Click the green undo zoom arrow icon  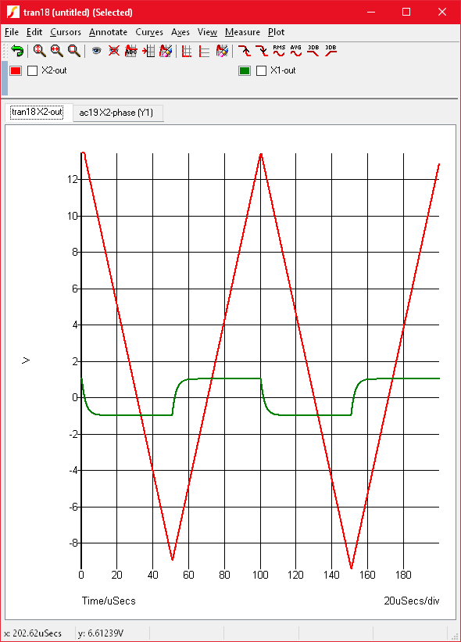pos(18,51)
